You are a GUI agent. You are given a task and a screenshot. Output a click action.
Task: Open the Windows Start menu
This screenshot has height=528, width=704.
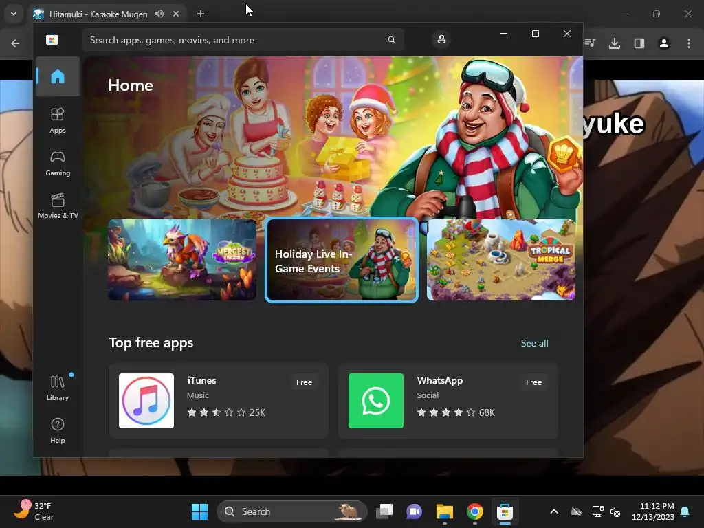click(x=199, y=511)
